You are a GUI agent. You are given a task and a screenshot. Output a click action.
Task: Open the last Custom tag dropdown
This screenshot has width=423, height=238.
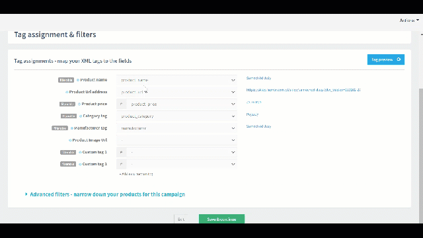(182, 164)
